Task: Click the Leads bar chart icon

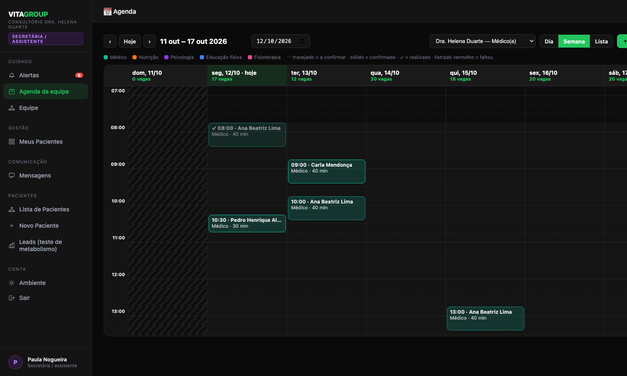Action: pos(12,245)
